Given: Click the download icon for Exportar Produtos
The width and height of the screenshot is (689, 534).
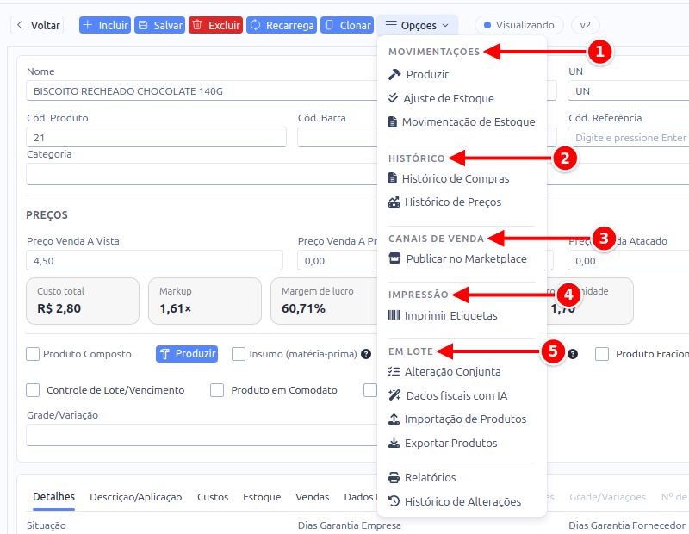Looking at the screenshot, I should pyautogui.click(x=394, y=443).
